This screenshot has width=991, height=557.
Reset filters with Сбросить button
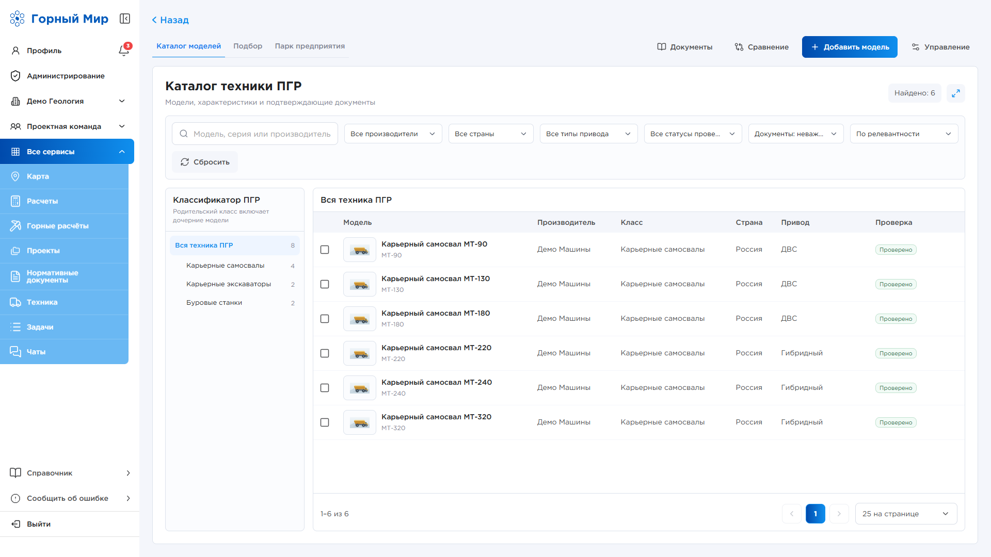205,162
